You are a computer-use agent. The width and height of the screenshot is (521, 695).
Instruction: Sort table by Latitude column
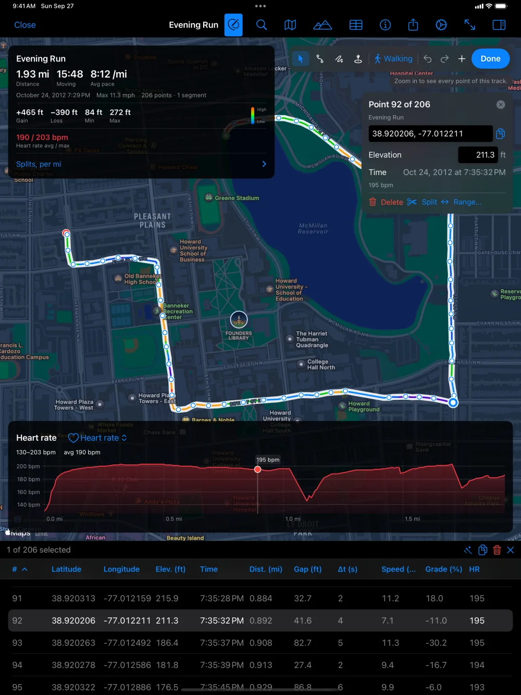66,569
